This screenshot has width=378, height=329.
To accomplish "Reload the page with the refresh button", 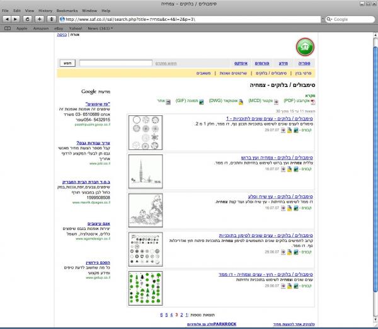I will 26,19.
